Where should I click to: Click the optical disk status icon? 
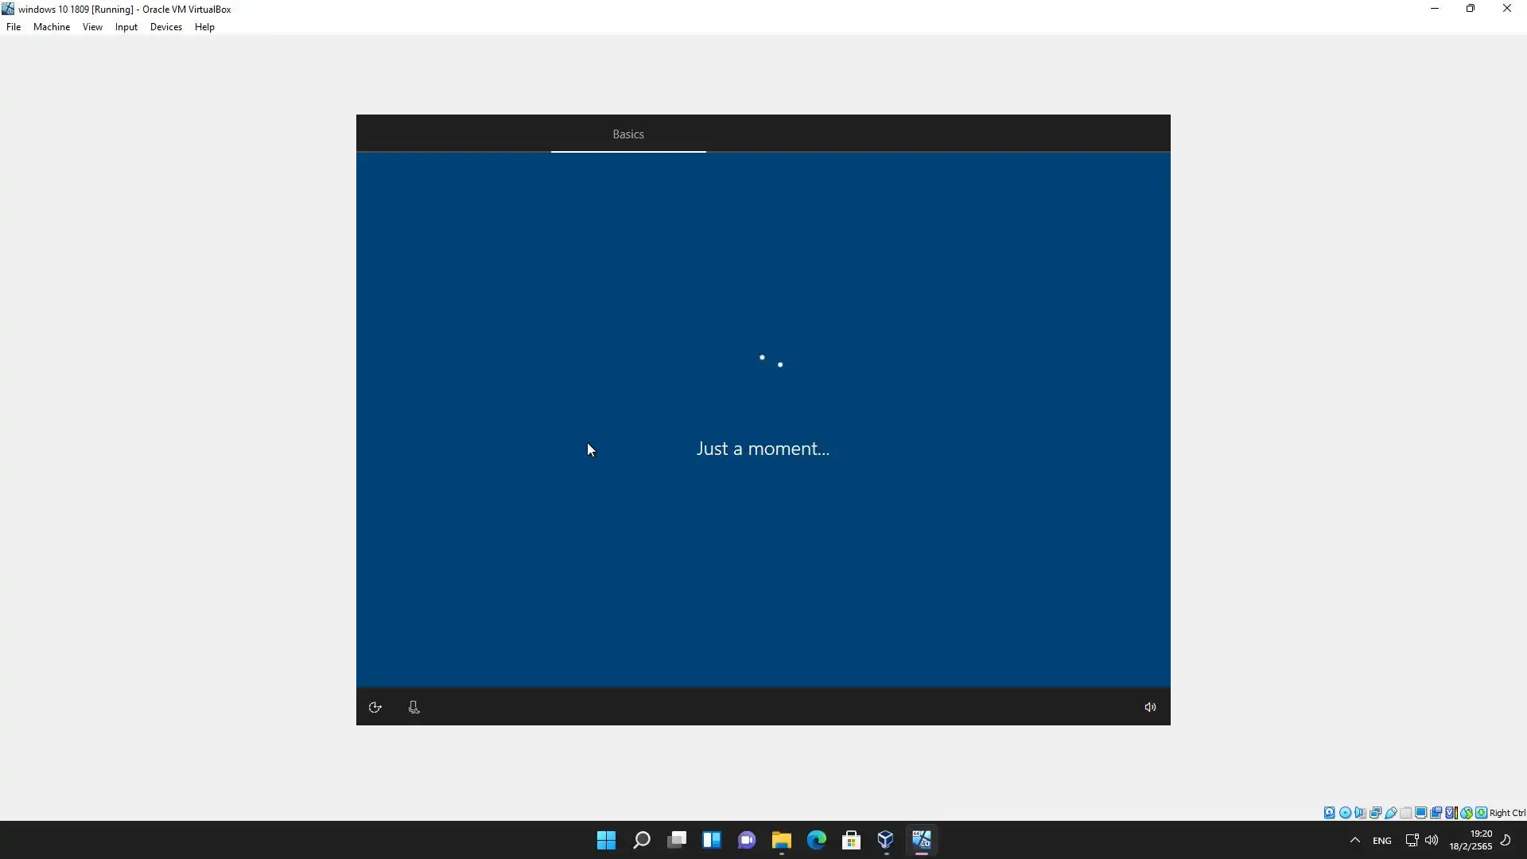(1345, 813)
